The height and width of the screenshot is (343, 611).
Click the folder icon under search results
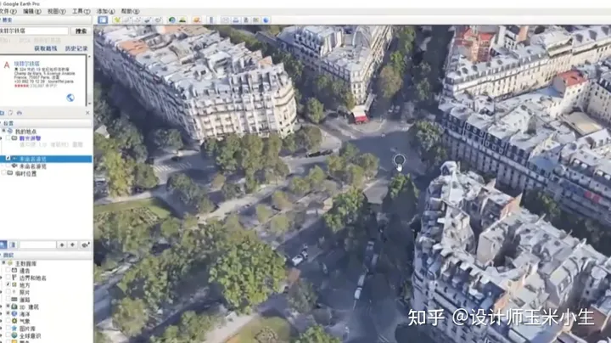click(2, 113)
